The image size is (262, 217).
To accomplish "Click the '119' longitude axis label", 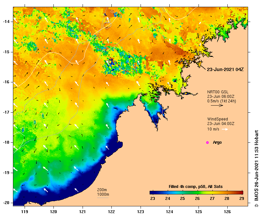I will coord(25,212).
